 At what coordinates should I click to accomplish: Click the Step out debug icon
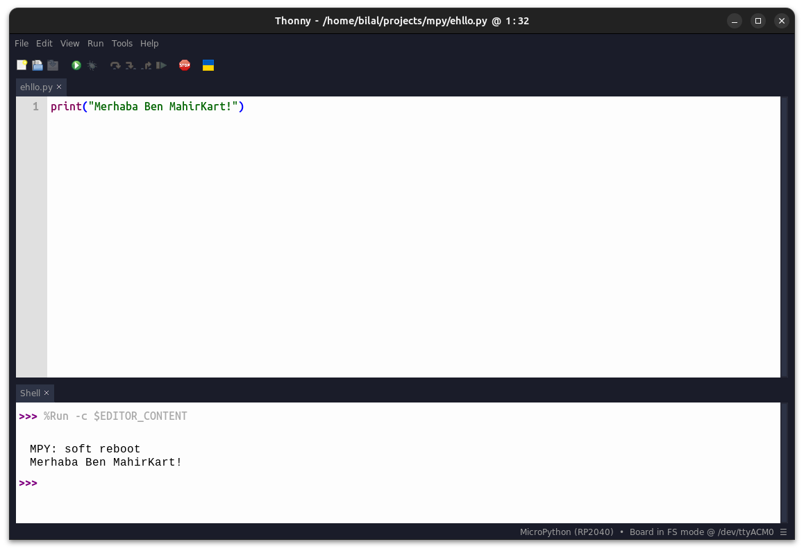click(x=146, y=65)
